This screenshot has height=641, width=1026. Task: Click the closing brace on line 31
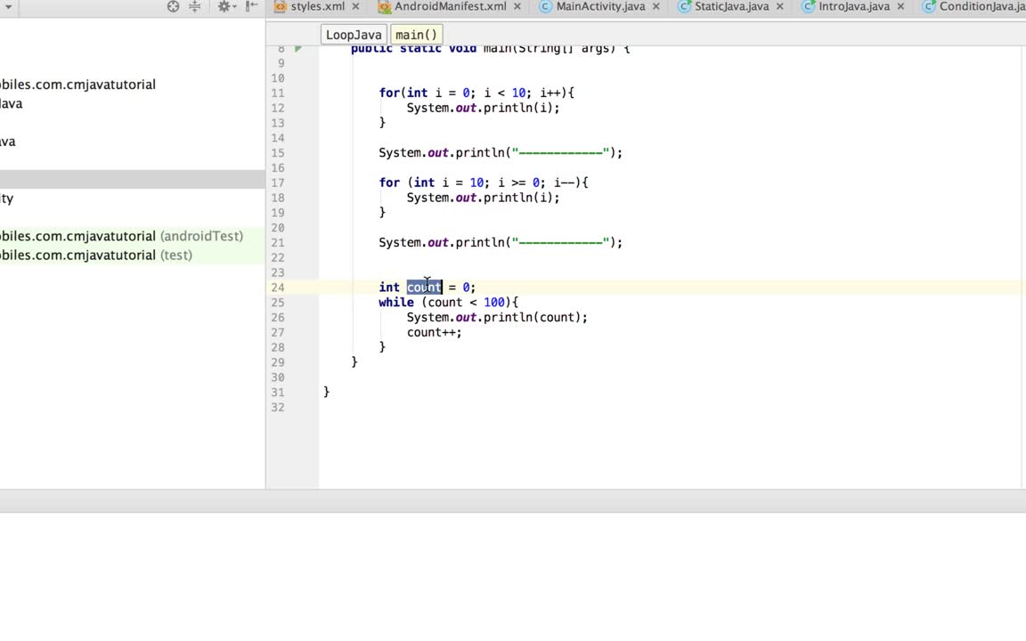(327, 392)
